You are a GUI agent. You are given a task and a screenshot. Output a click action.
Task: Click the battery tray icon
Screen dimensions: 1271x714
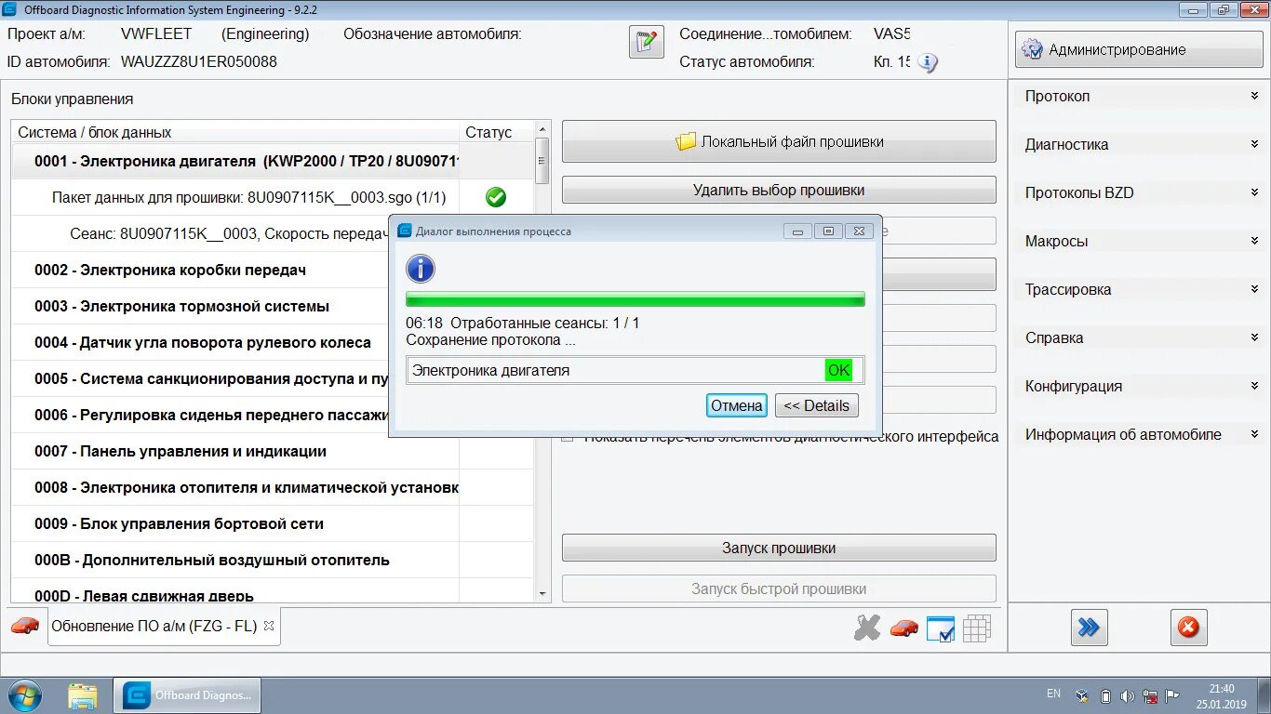tap(1105, 695)
